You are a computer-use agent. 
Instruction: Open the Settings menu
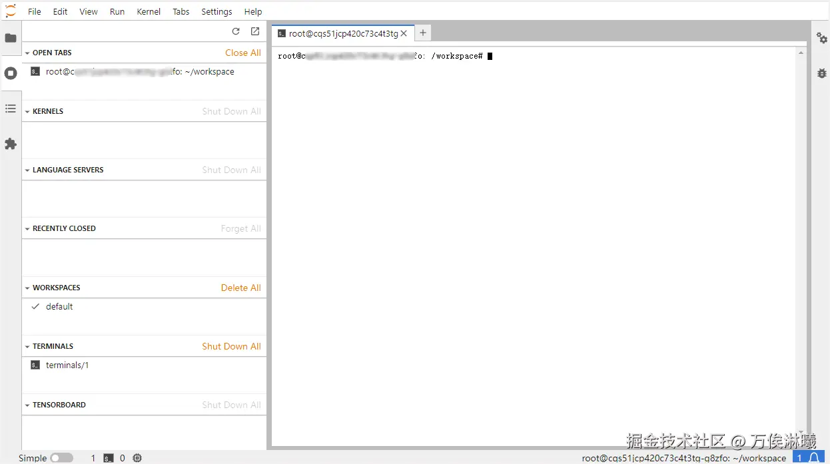click(216, 11)
